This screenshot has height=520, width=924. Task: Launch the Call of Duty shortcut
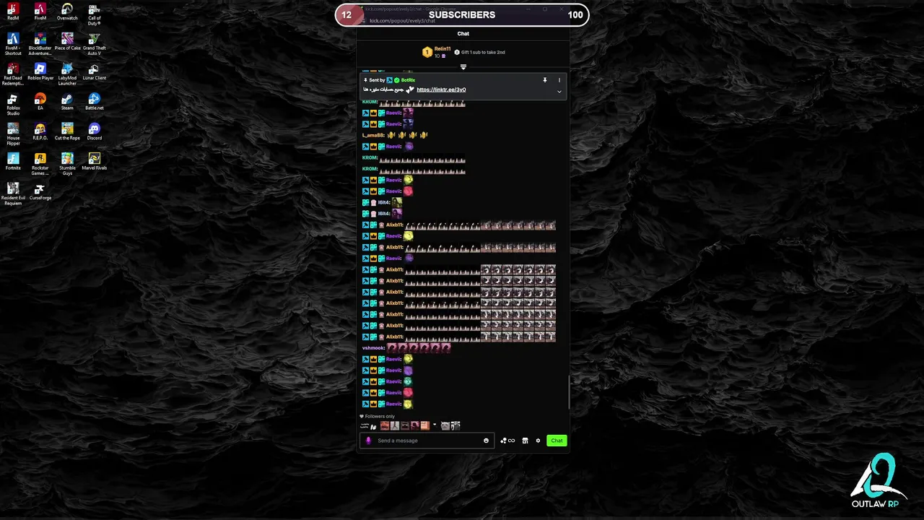(94, 14)
